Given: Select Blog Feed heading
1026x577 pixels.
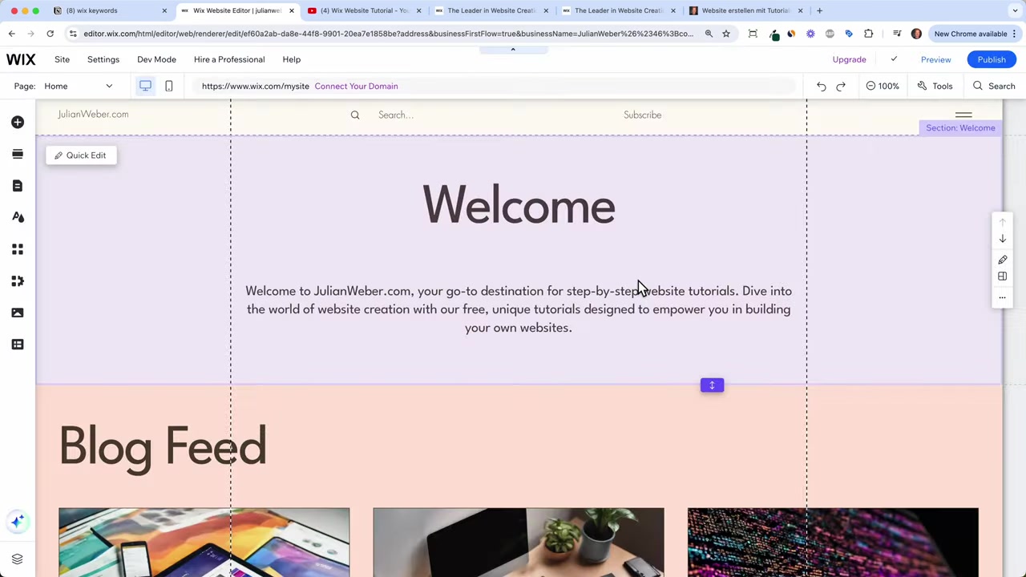Looking at the screenshot, I should (163, 446).
